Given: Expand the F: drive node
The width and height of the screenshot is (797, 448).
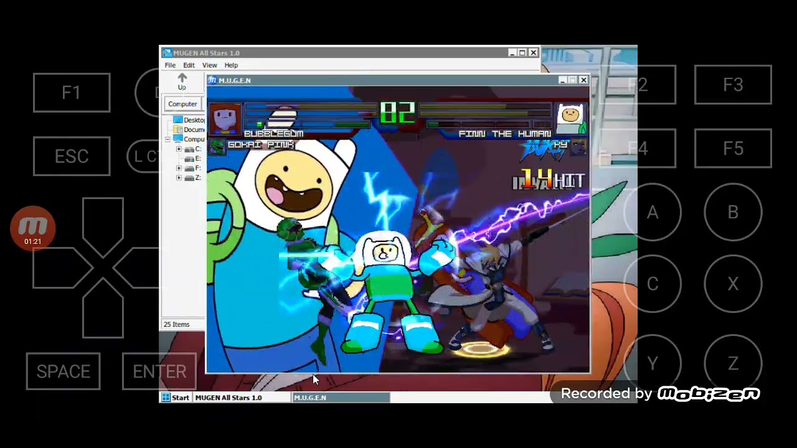Looking at the screenshot, I should [179, 168].
